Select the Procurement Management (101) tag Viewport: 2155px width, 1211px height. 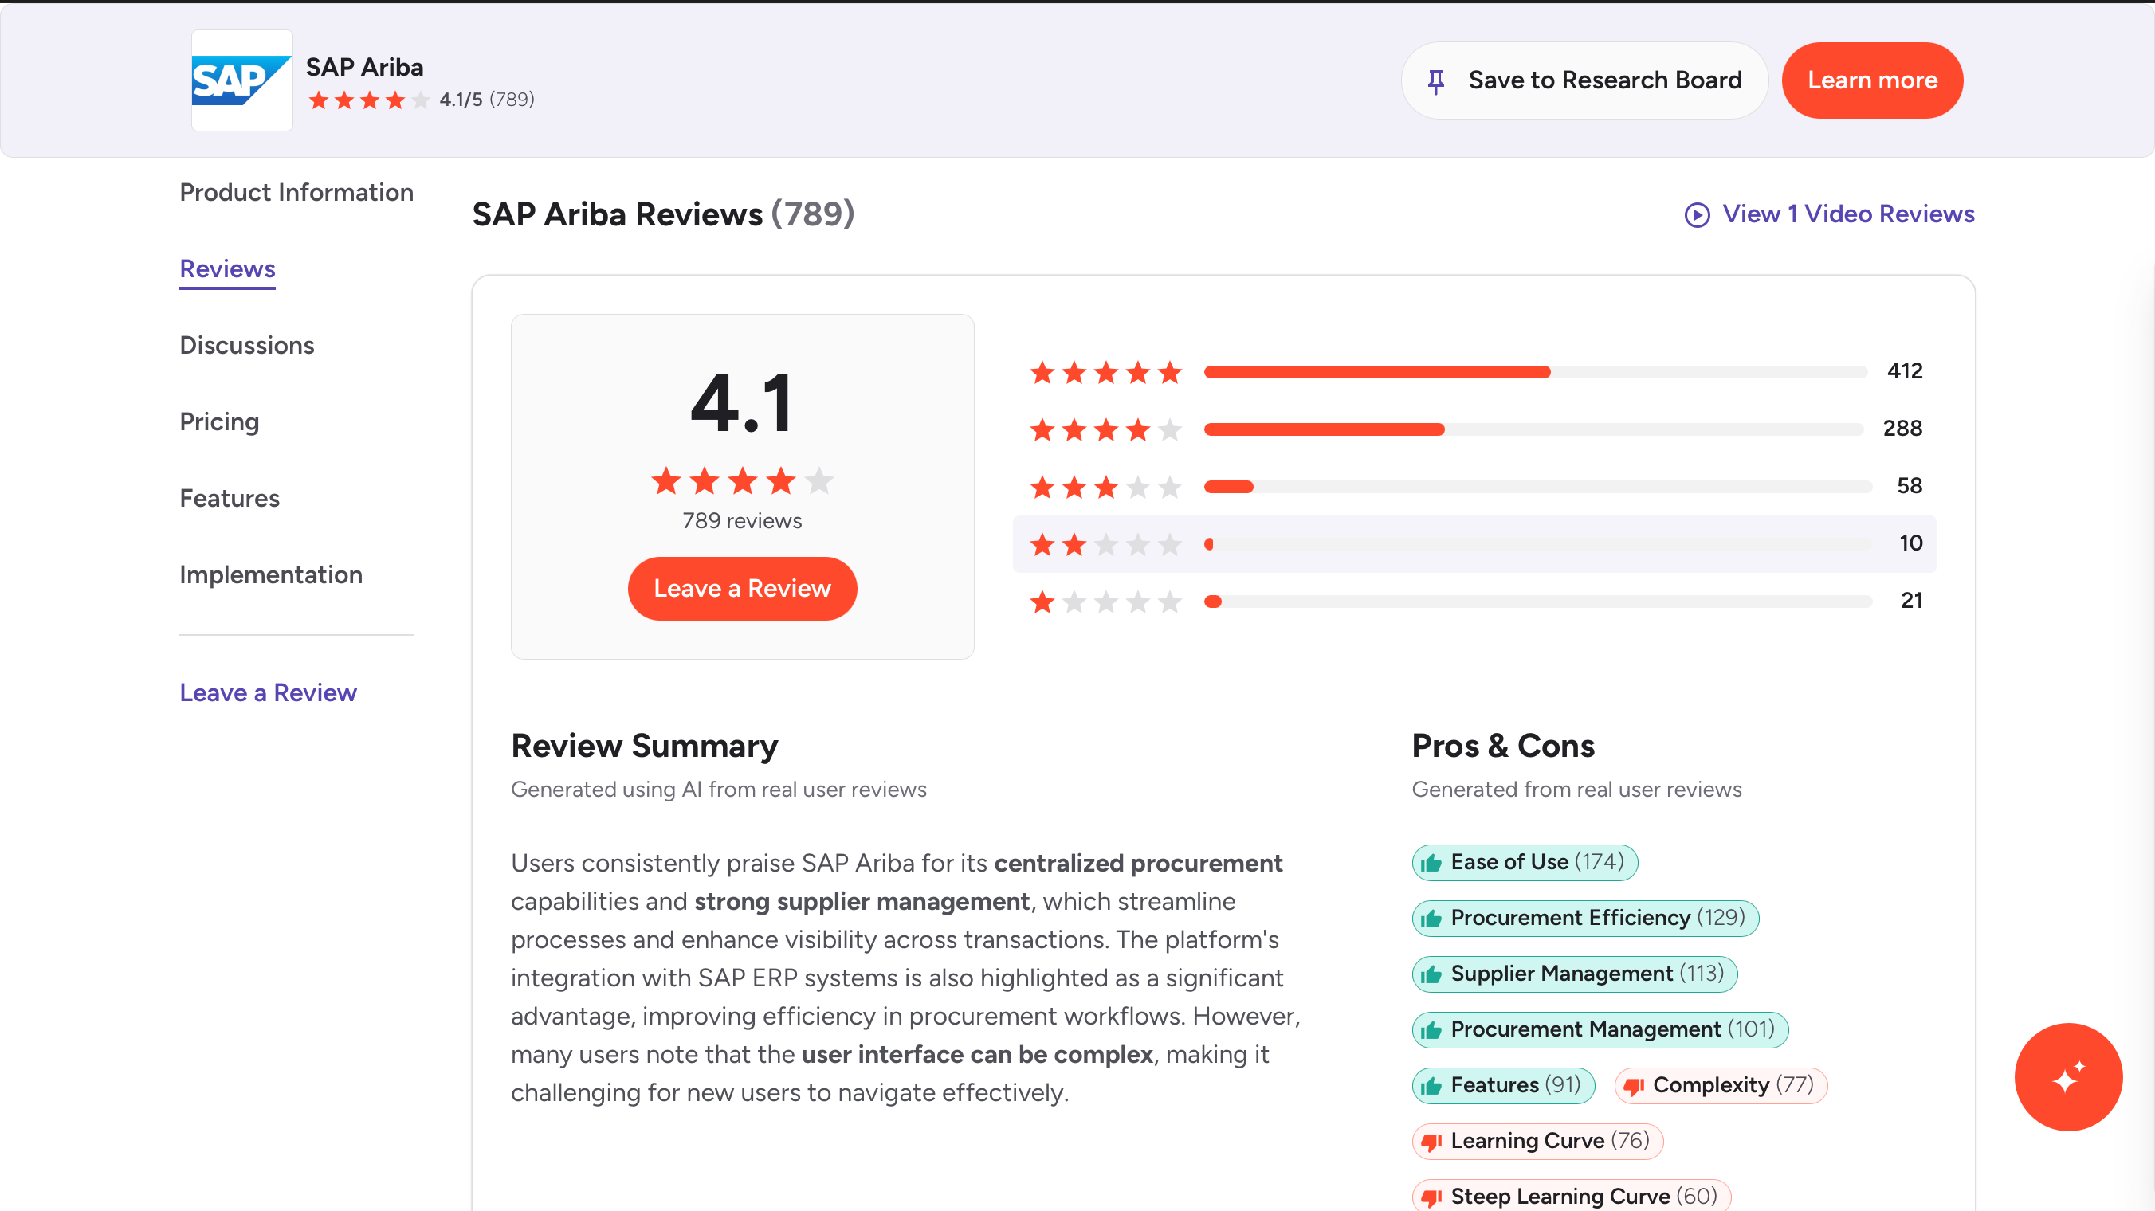click(x=1600, y=1029)
